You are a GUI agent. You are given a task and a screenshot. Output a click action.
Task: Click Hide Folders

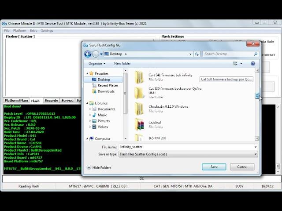[99, 167]
